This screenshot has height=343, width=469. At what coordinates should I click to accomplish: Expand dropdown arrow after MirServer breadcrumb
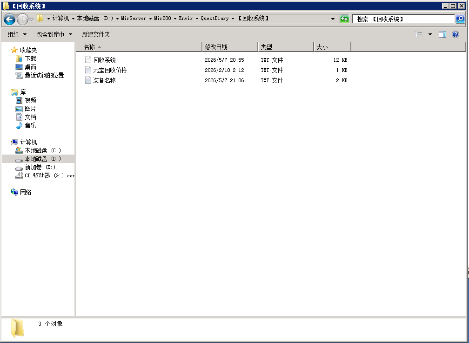pos(150,19)
